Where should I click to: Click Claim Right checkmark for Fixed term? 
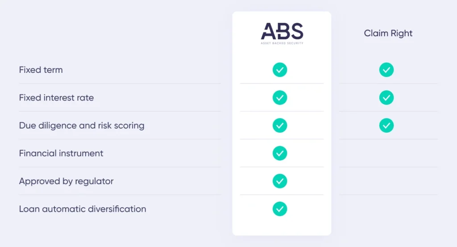tap(386, 70)
